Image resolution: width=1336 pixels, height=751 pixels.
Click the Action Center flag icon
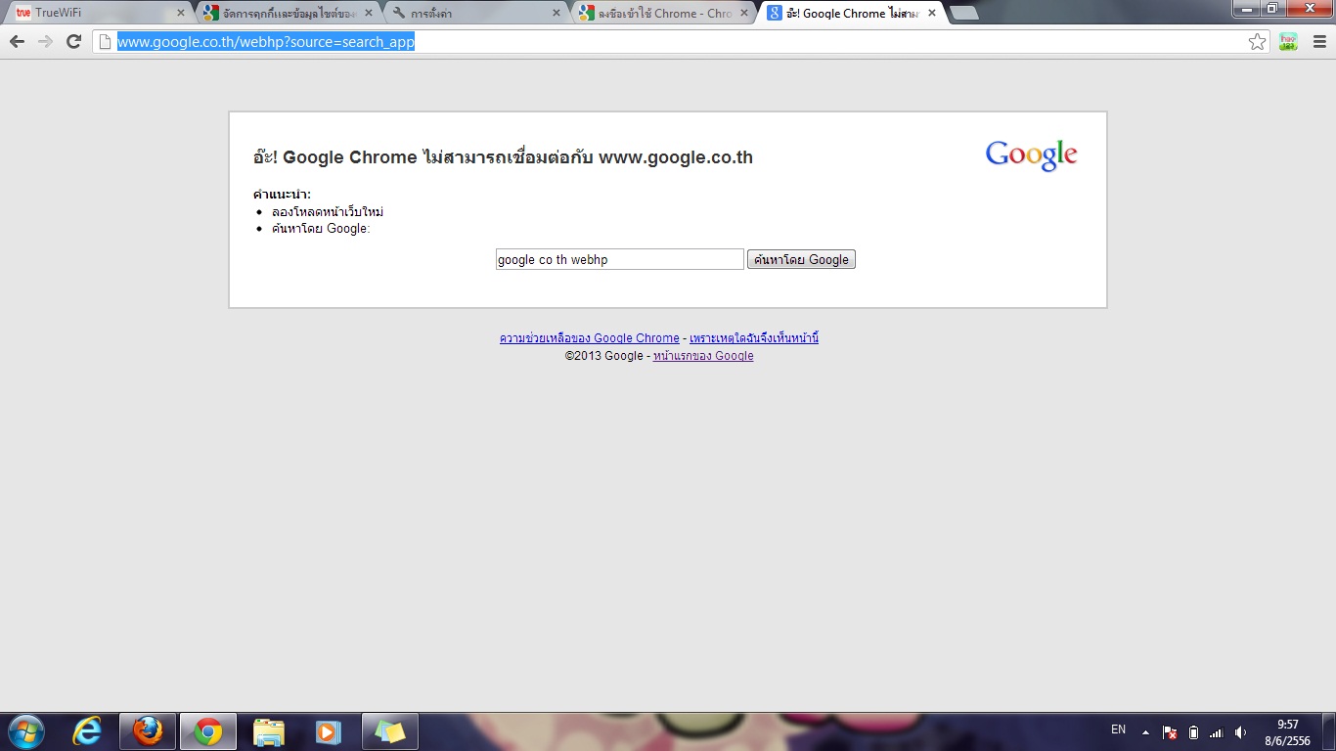coord(1169,732)
